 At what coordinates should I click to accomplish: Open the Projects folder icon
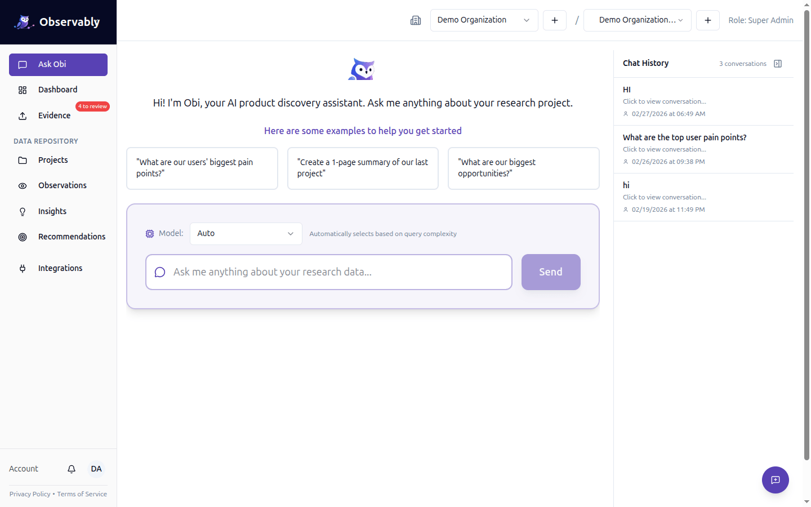[x=23, y=159]
